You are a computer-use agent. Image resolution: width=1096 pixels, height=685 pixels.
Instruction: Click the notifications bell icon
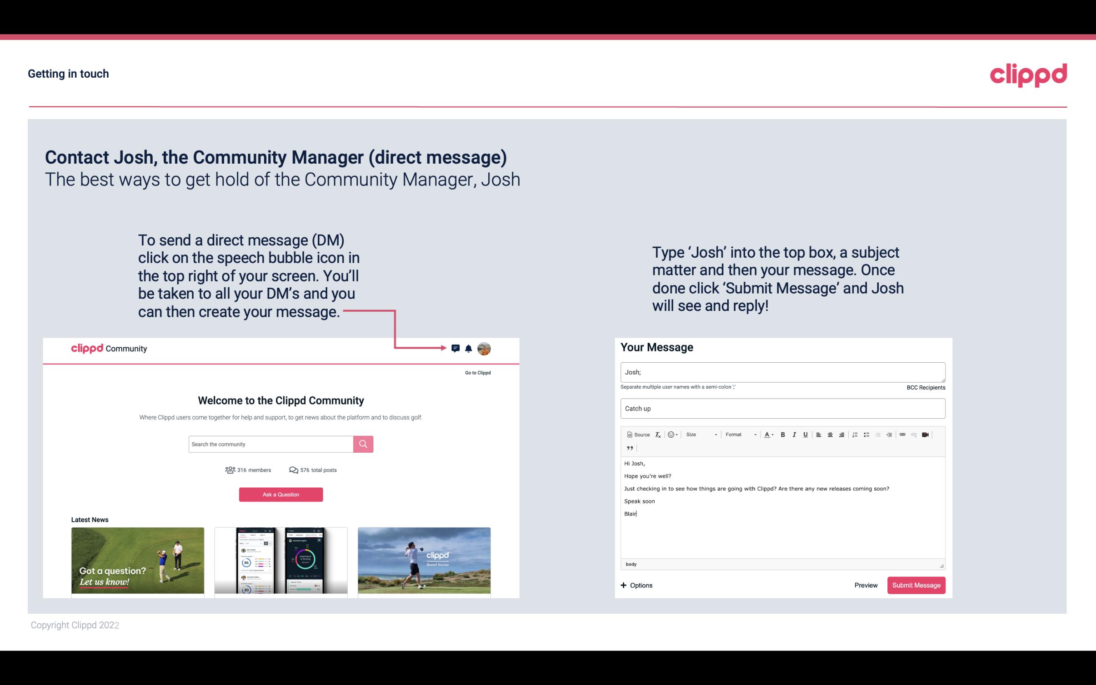click(469, 348)
